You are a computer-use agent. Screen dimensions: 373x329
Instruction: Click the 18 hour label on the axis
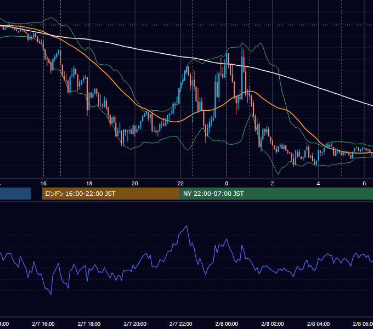[89, 184]
